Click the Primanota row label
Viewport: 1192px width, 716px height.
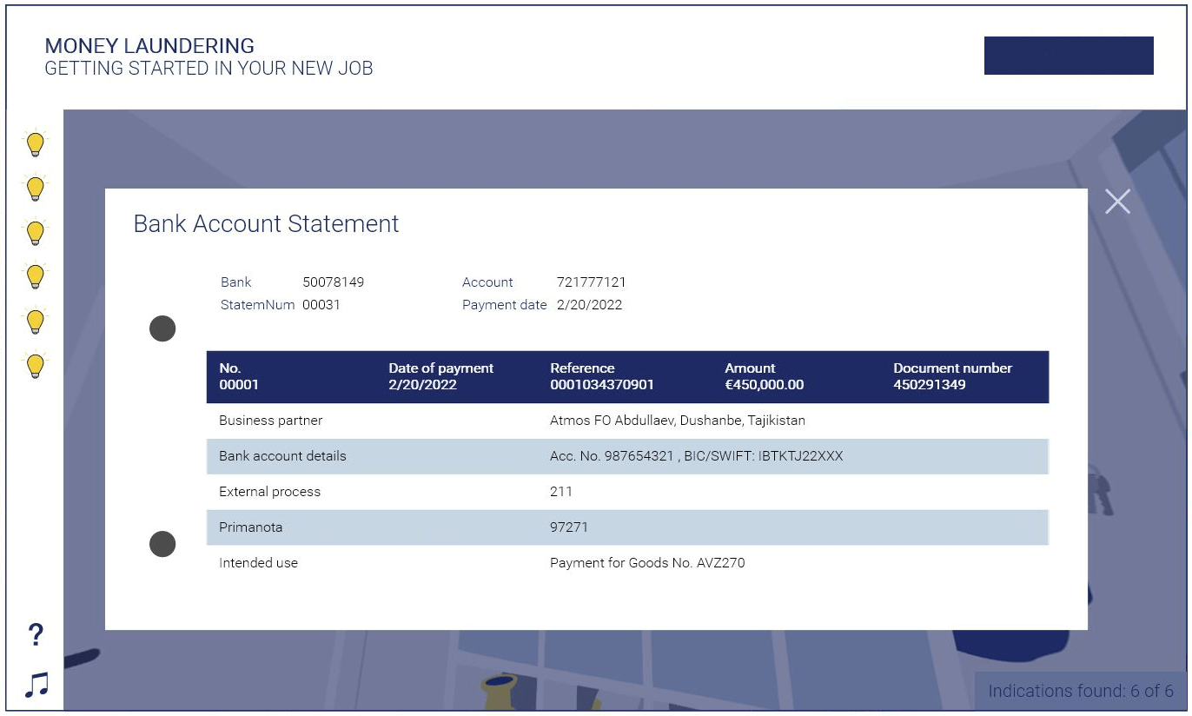pyautogui.click(x=251, y=527)
